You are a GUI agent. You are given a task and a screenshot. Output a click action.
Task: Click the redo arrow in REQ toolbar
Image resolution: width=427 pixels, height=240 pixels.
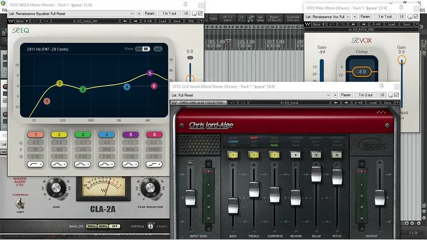point(46,21)
